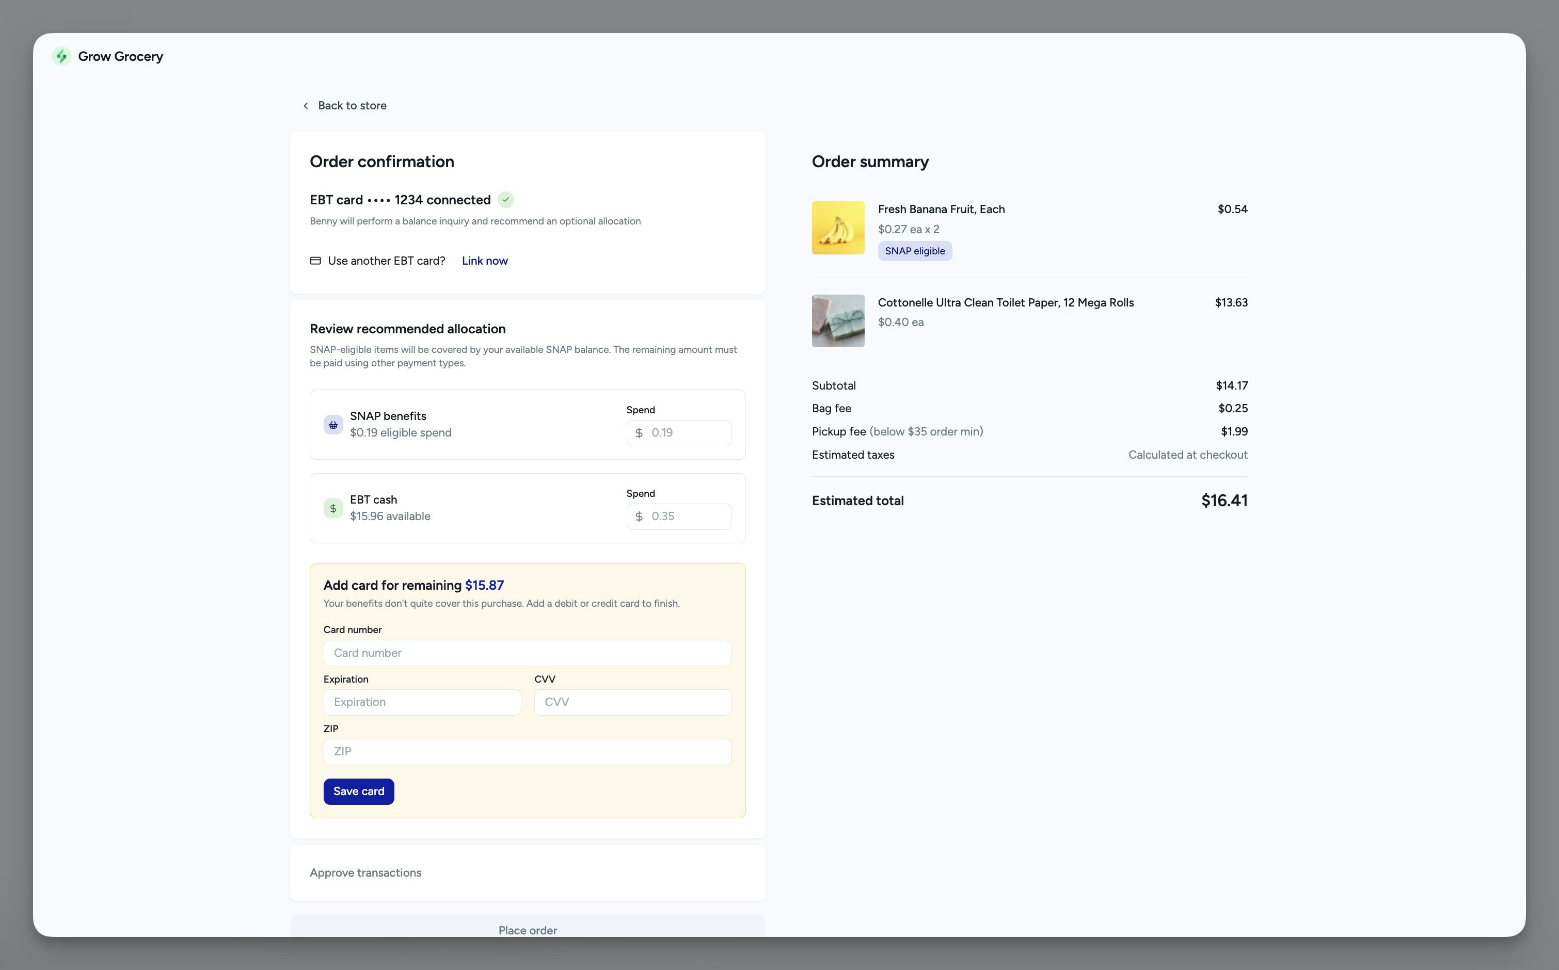Click into the Card number field
Image resolution: width=1559 pixels, height=970 pixels.
tap(527, 653)
